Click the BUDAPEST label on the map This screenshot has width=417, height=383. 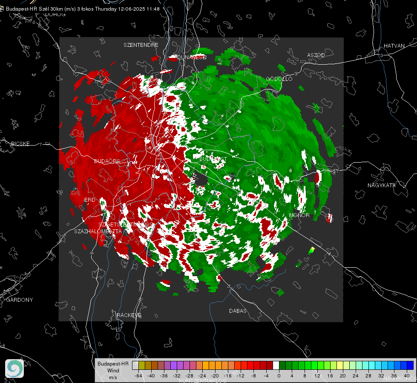(x=213, y=159)
